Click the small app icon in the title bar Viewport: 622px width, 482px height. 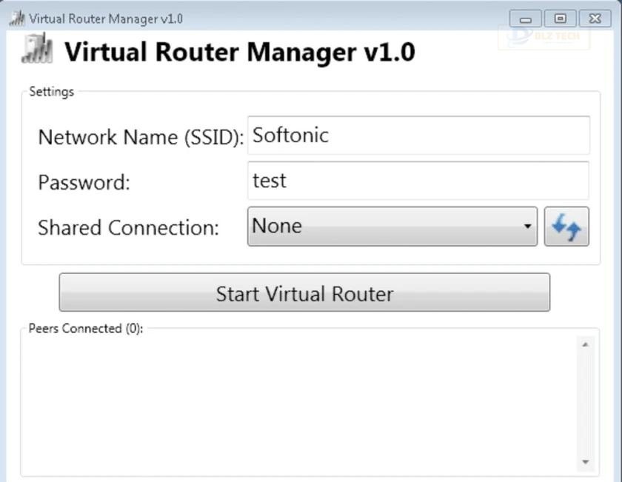click(14, 18)
